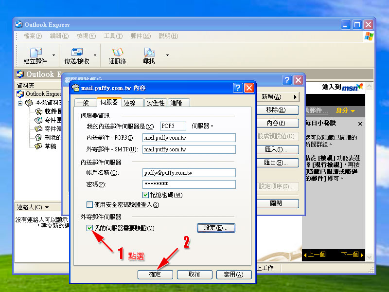Click the password (密碼) input field
This screenshot has height=292, width=389.
coord(189,184)
